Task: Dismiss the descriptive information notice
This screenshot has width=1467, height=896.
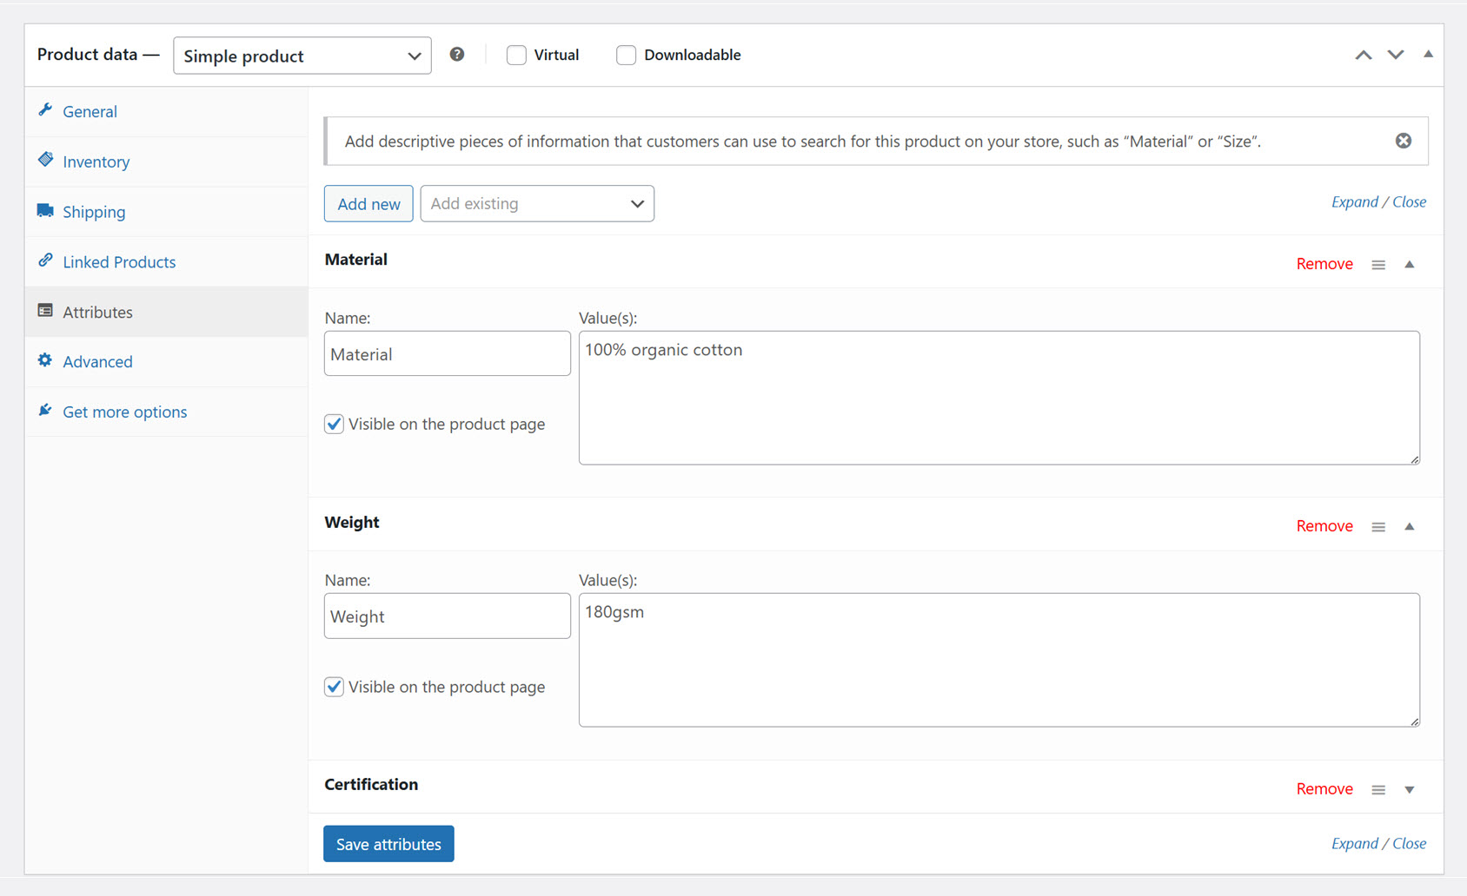Action: point(1403,140)
